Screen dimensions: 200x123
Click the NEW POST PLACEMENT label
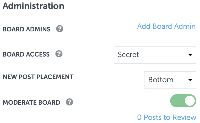[38, 77]
